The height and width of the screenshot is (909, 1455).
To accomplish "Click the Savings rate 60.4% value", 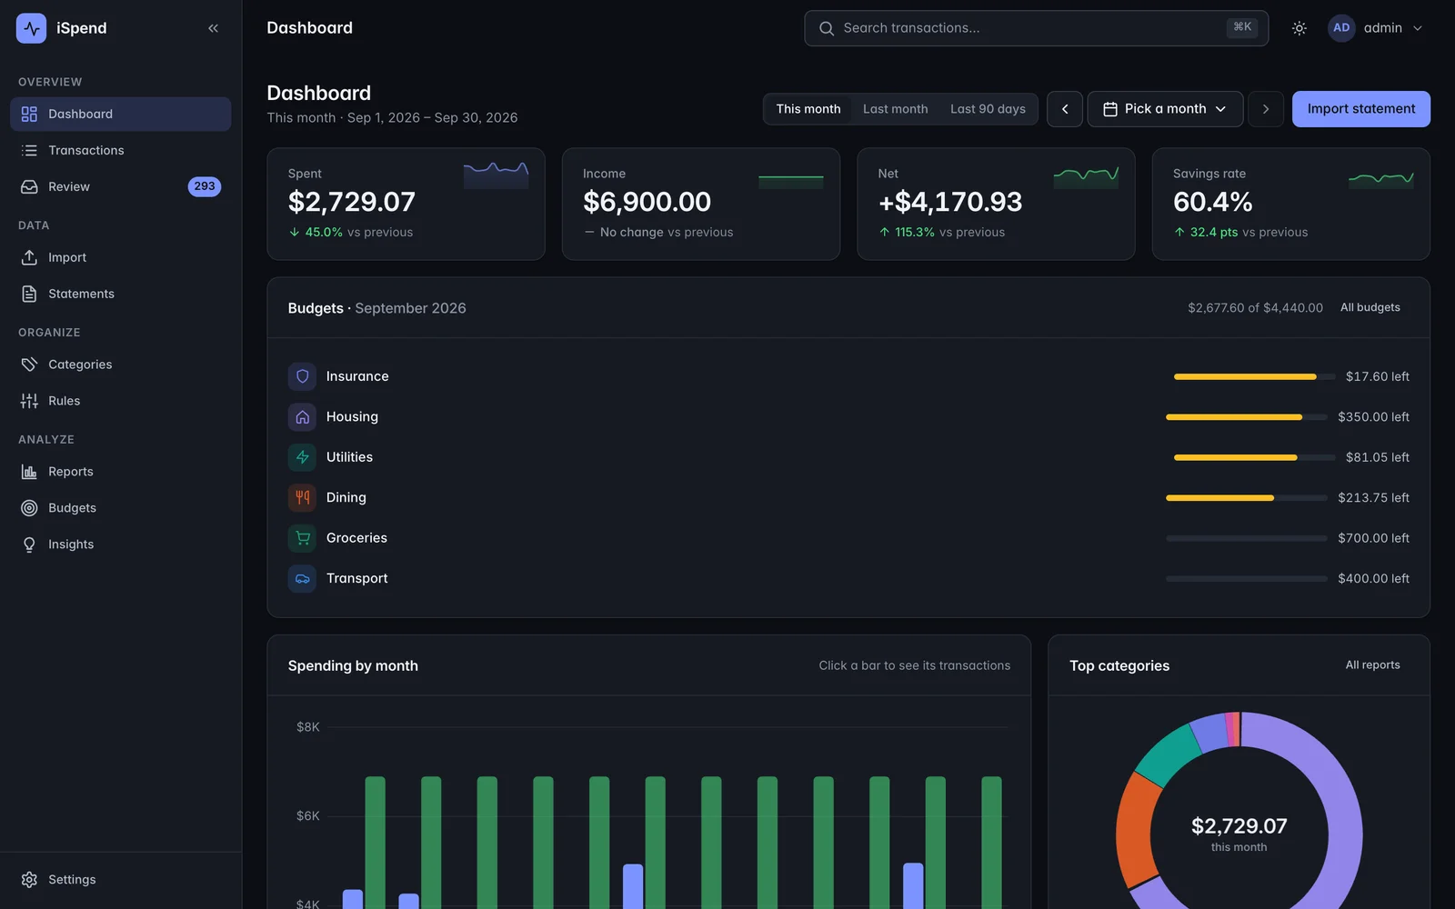I will point(1212,202).
